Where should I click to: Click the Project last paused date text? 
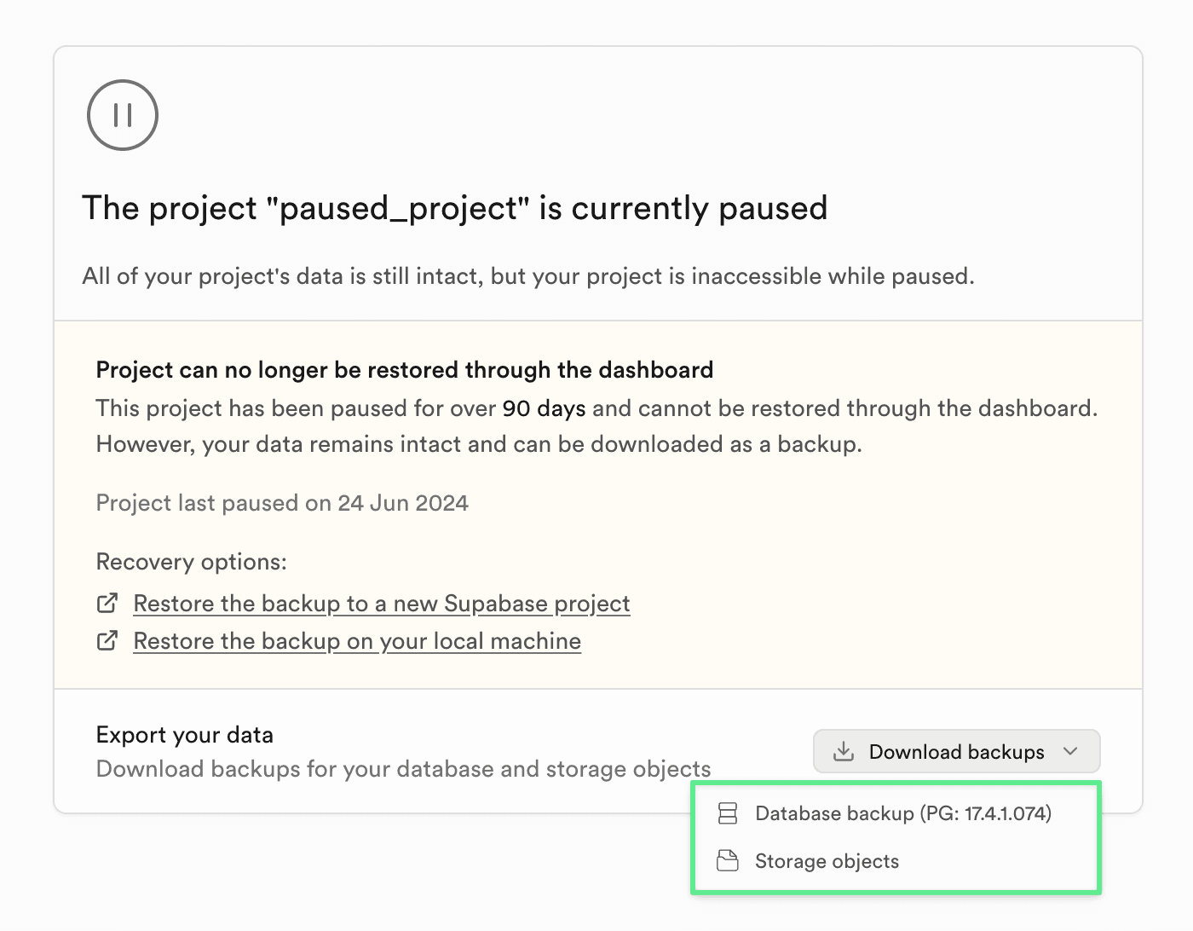[x=282, y=503]
